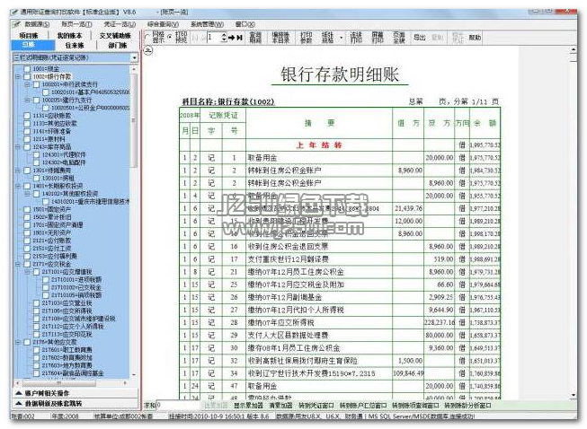Check the 2151=应付工资 checkbox

click(27, 249)
